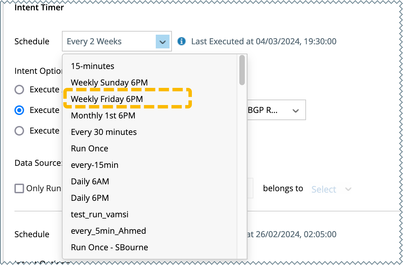Select the Daily 6PM schedule
The image size is (403, 265).
(x=90, y=198)
